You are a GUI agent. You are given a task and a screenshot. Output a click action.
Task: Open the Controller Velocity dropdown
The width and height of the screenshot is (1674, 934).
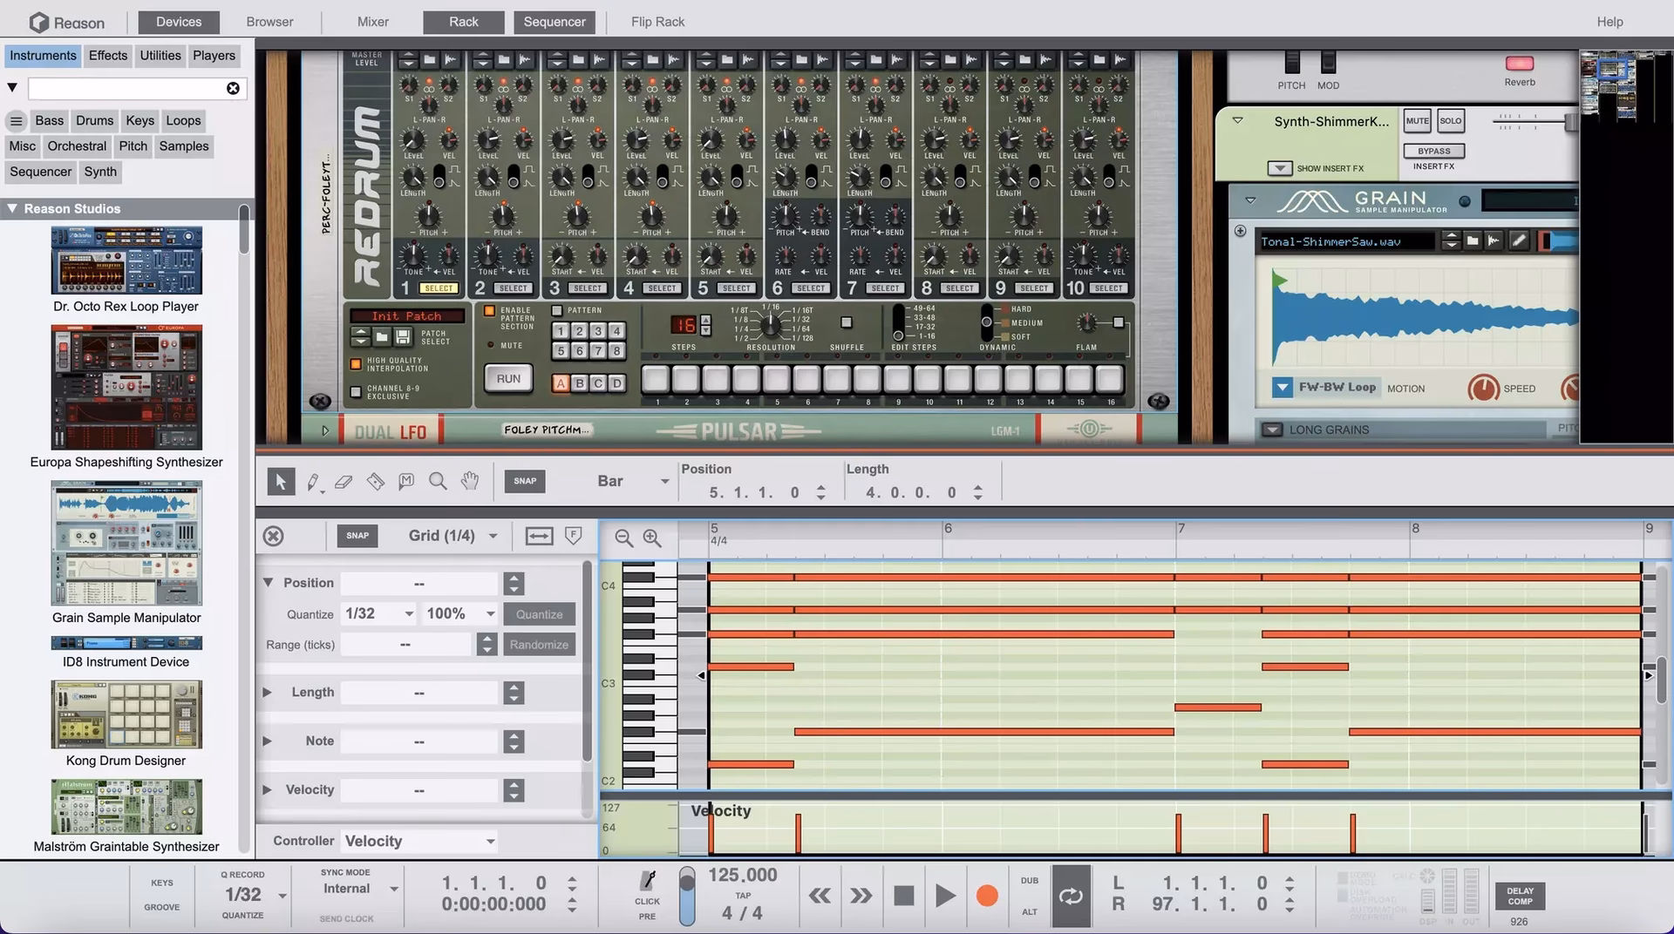[x=419, y=841]
